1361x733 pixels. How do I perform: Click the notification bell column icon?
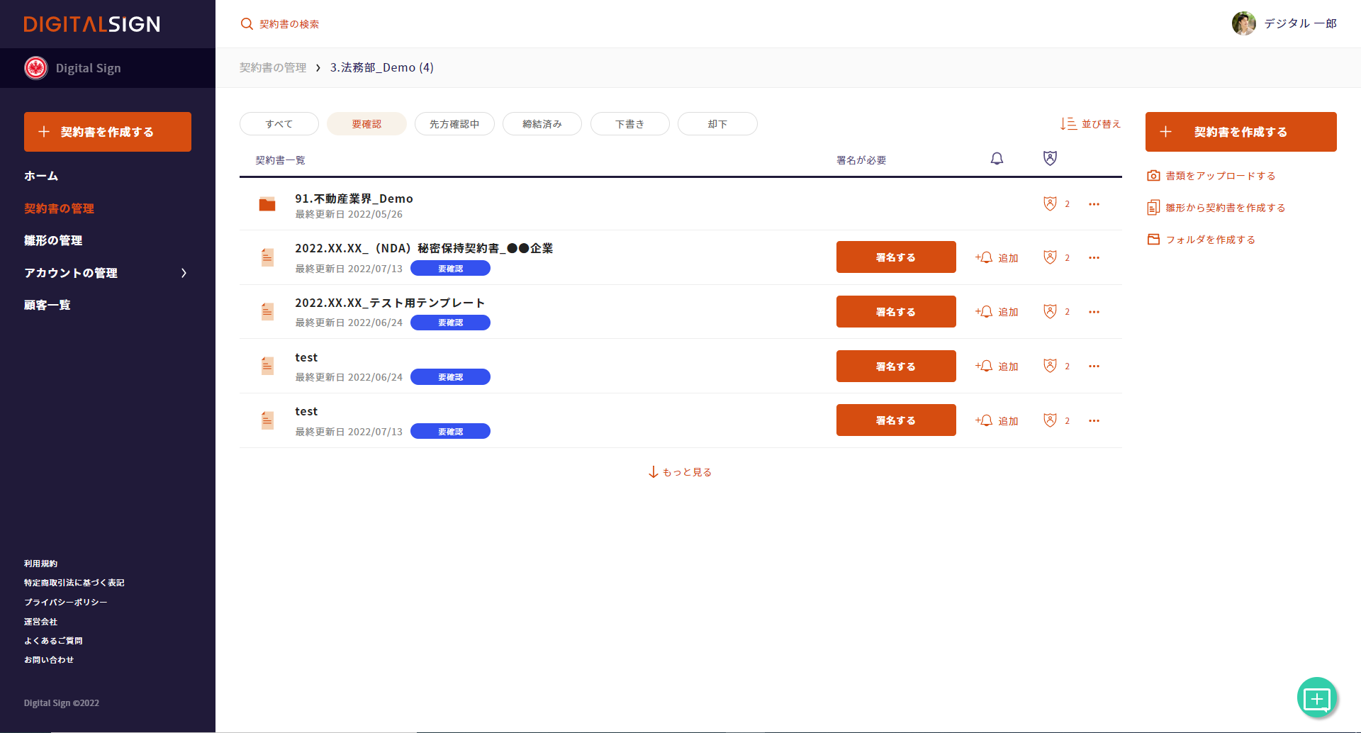[997, 159]
